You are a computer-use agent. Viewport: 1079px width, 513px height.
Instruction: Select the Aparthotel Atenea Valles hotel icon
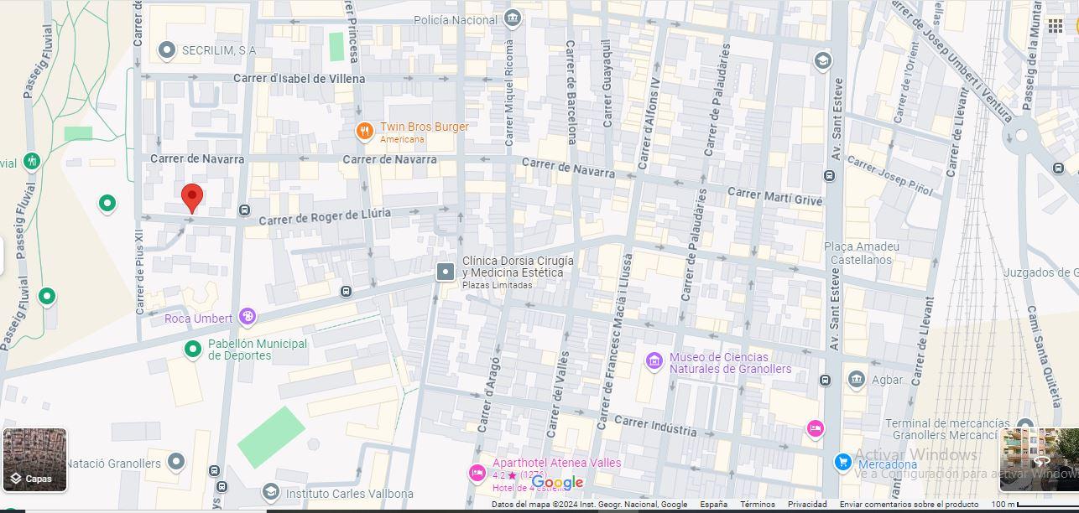[477, 473]
